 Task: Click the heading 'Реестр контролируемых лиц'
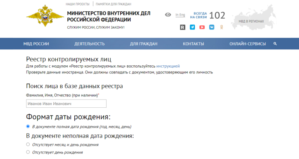tap(69, 59)
